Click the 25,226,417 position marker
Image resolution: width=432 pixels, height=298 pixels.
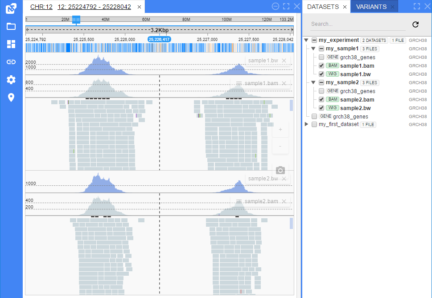click(159, 40)
